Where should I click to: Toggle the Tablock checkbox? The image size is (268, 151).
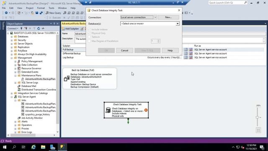[x=89, y=37]
